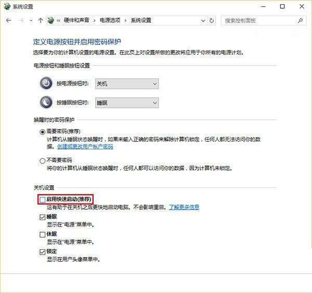The image size is (312, 293).
Task: Click the 搜索控制面板 search field
Action: (259, 21)
